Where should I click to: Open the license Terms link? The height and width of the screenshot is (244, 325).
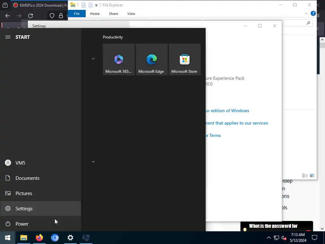pos(214,135)
